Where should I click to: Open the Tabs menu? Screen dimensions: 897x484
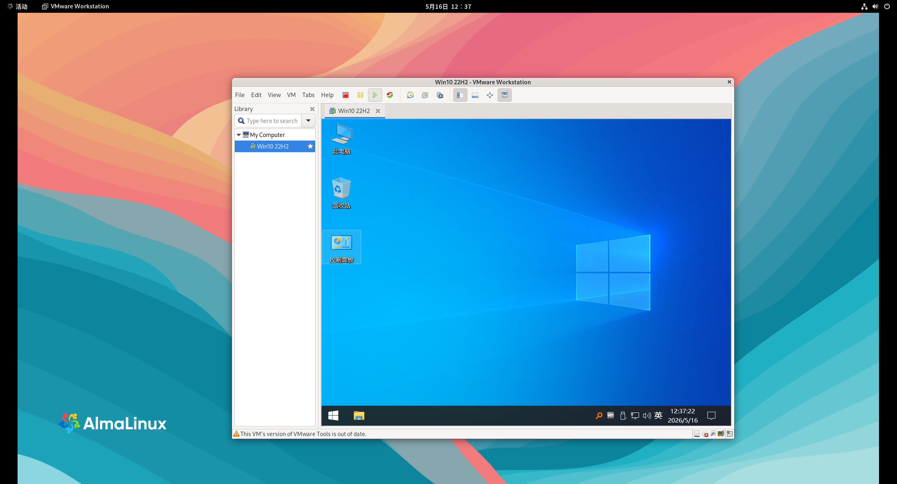pyautogui.click(x=308, y=95)
